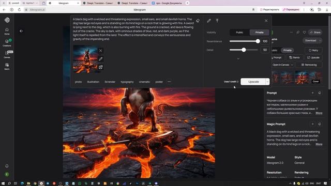The width and height of the screenshot is (331, 186).
Task: Open the user avatar at sidebar bottom
Action: tap(7, 175)
